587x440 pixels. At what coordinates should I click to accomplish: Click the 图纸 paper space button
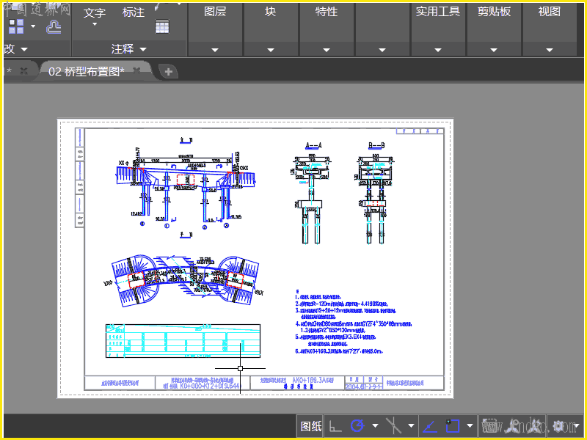pyautogui.click(x=311, y=425)
